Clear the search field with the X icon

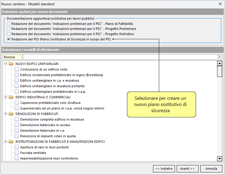(219, 57)
